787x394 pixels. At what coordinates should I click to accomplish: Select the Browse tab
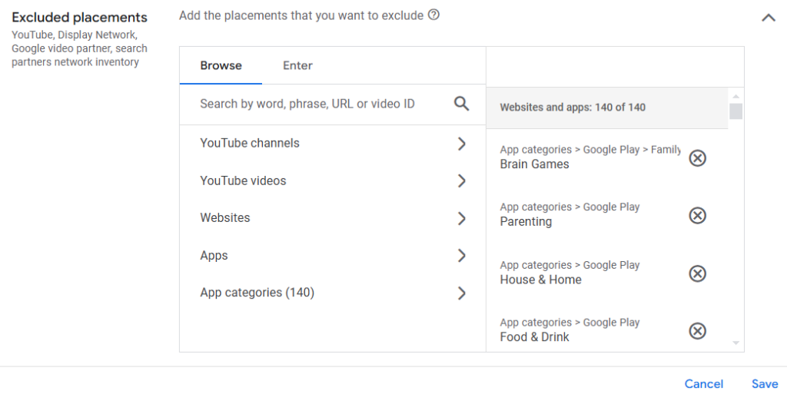[221, 66]
